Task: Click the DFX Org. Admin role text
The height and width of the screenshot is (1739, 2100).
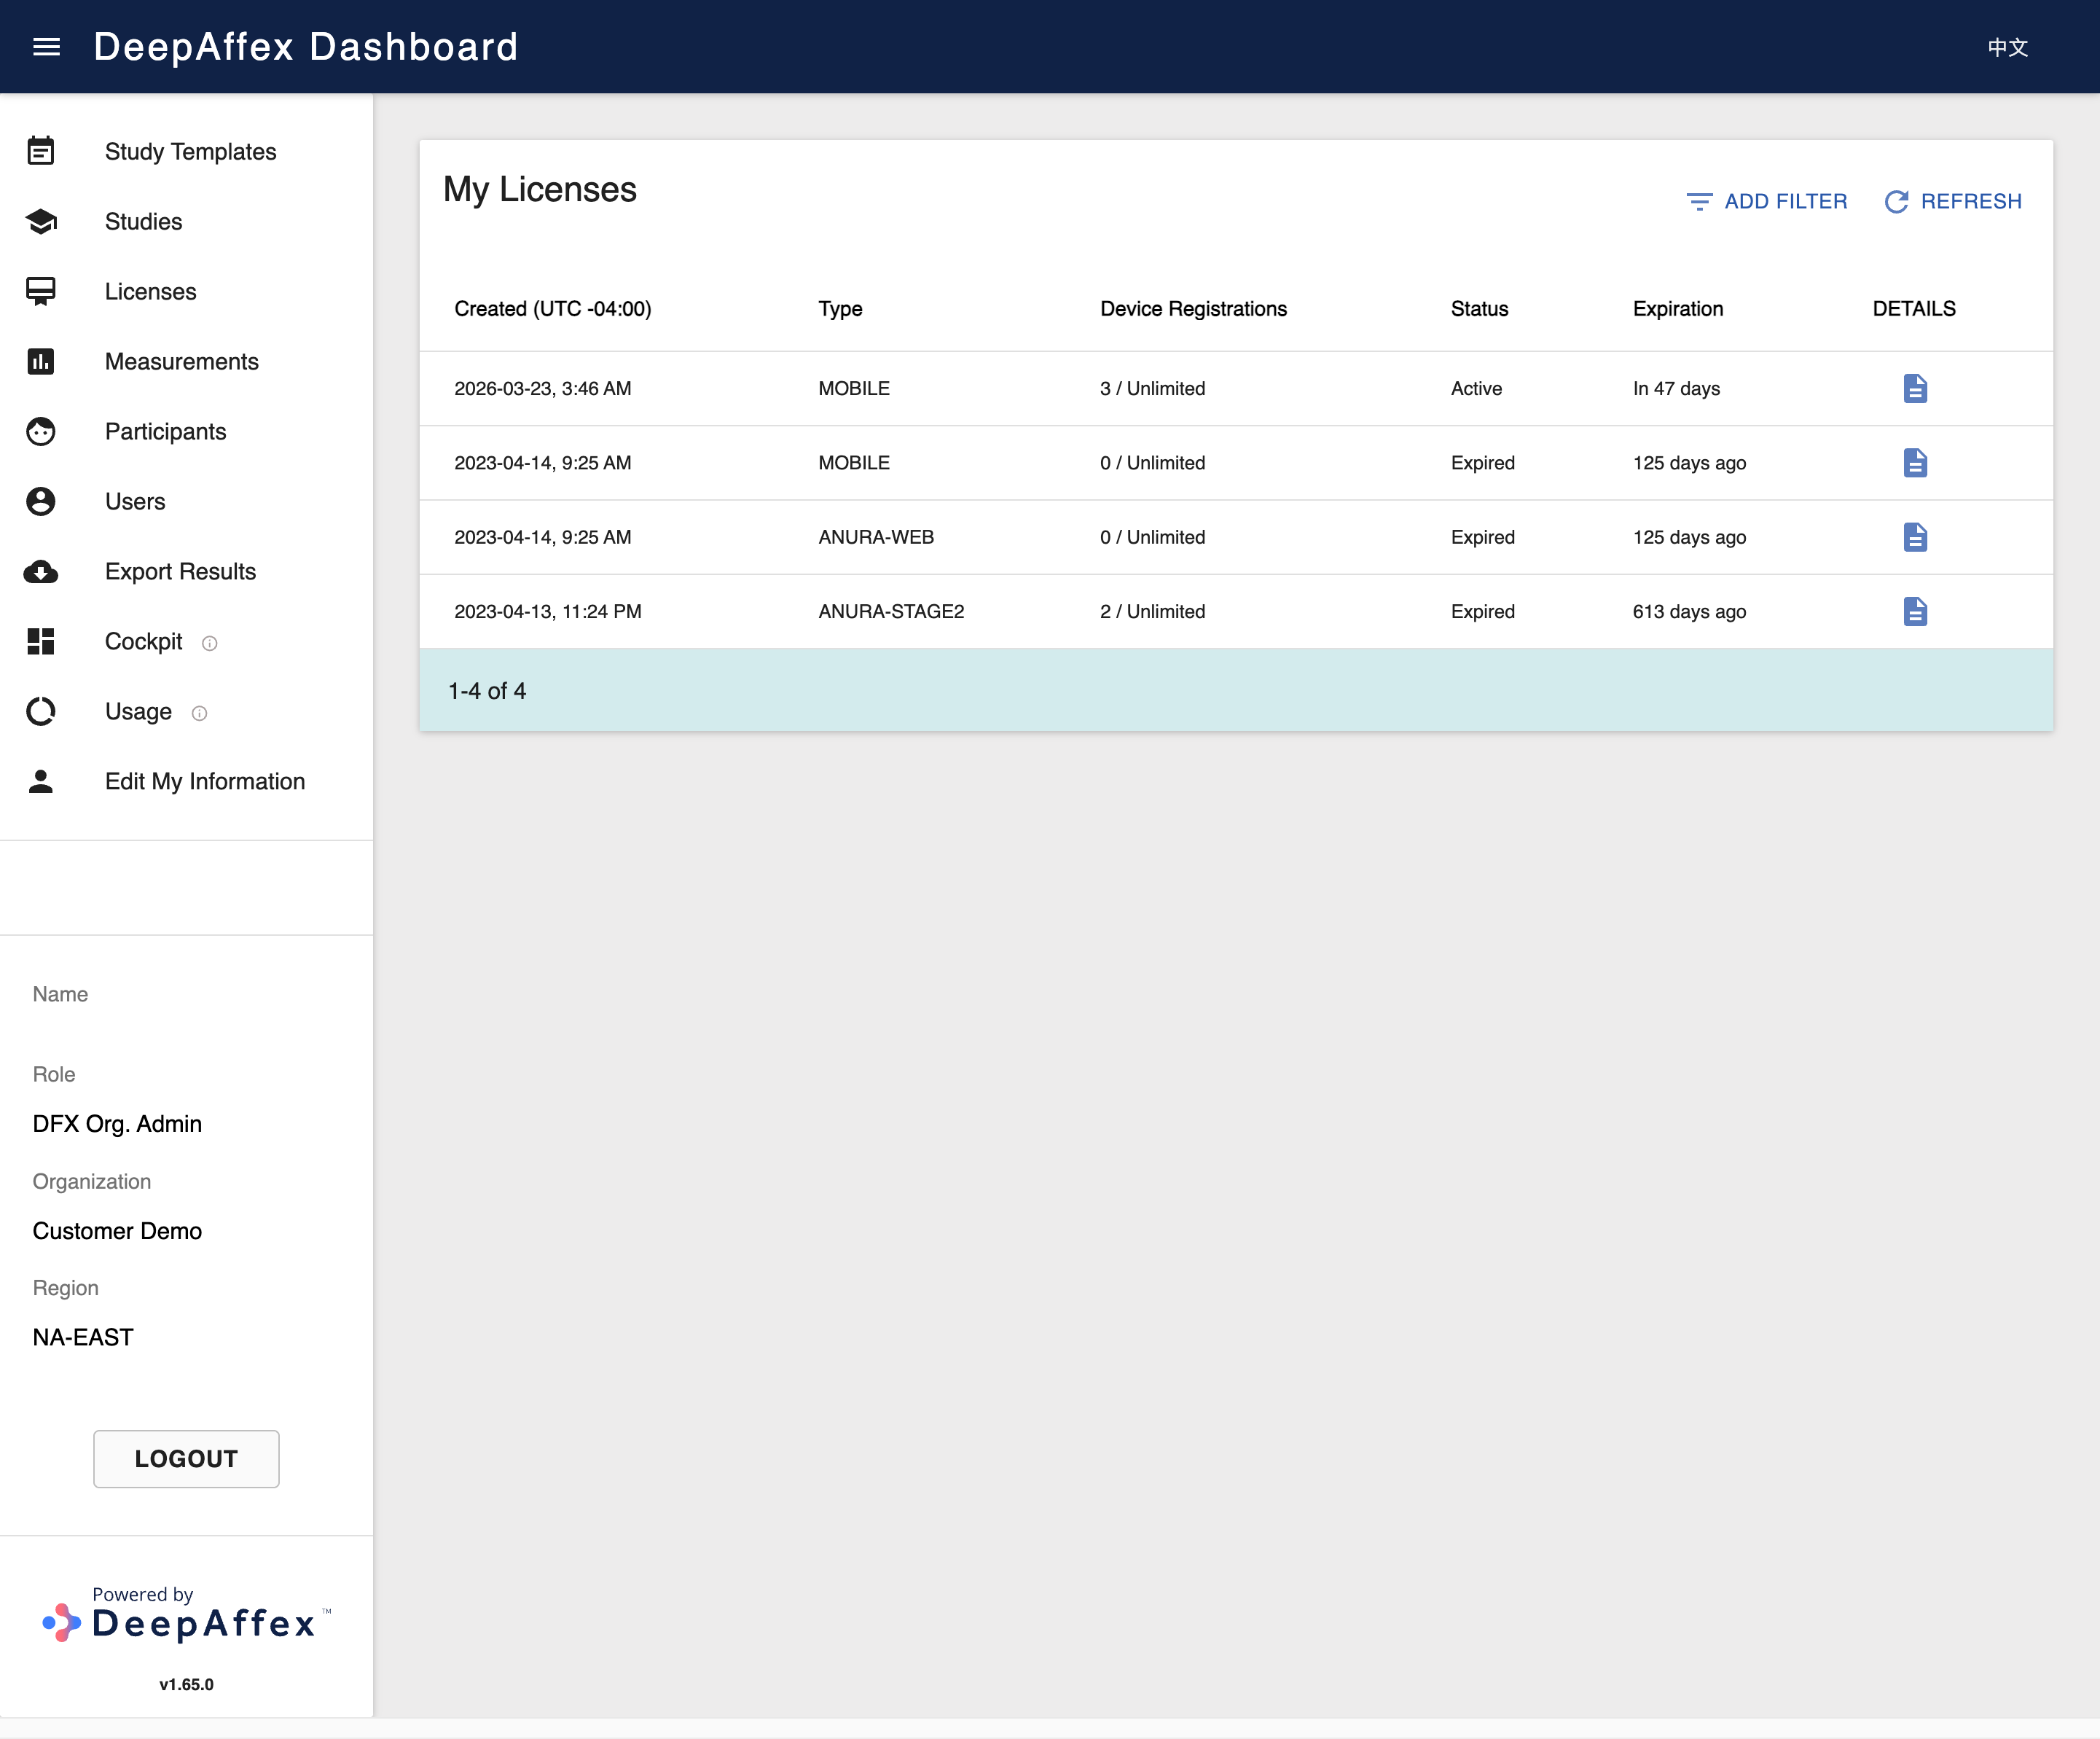Action: tap(117, 1124)
